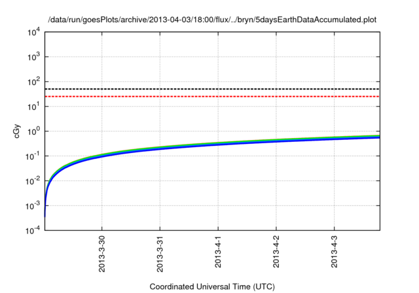The height and width of the screenshot is (293, 419).
Task: Click the Coordinated Universal Time (UTC) axis title
Action: (x=212, y=287)
